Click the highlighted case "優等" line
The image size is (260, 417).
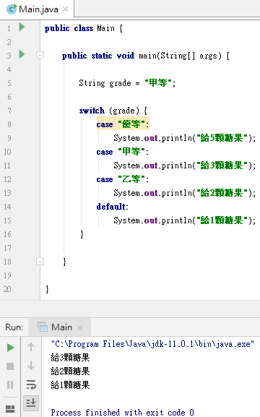click(123, 124)
